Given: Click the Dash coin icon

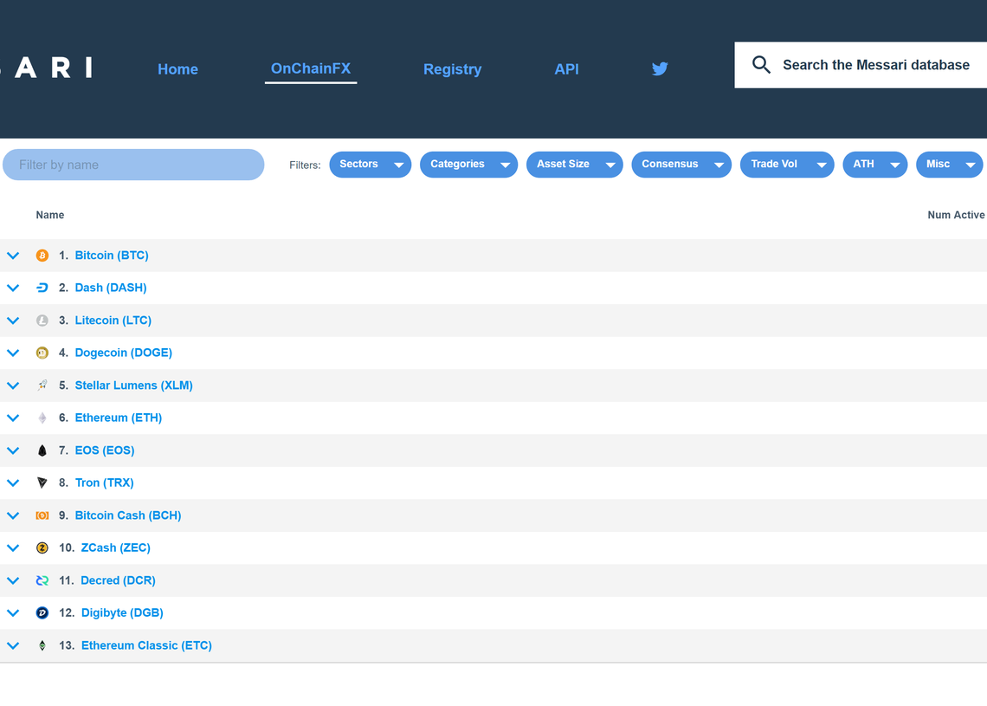Looking at the screenshot, I should pos(42,288).
